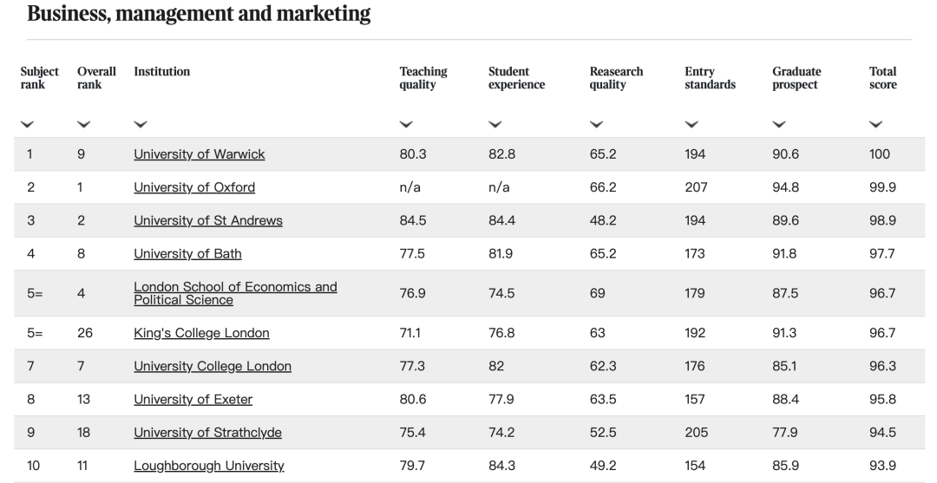Sort by Teaching quality chevron
Image resolution: width=937 pixels, height=483 pixels.
(405, 126)
